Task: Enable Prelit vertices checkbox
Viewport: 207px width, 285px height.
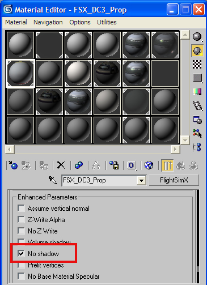Action: pyautogui.click(x=21, y=265)
